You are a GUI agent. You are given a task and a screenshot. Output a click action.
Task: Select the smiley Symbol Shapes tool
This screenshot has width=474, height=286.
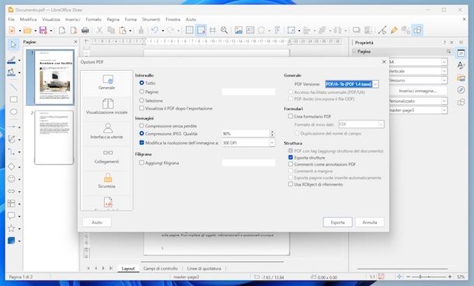(11, 179)
